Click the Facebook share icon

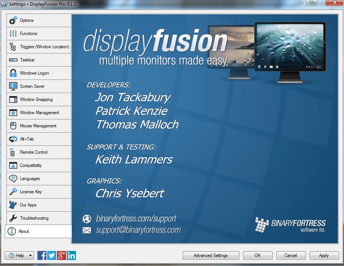click(42, 255)
